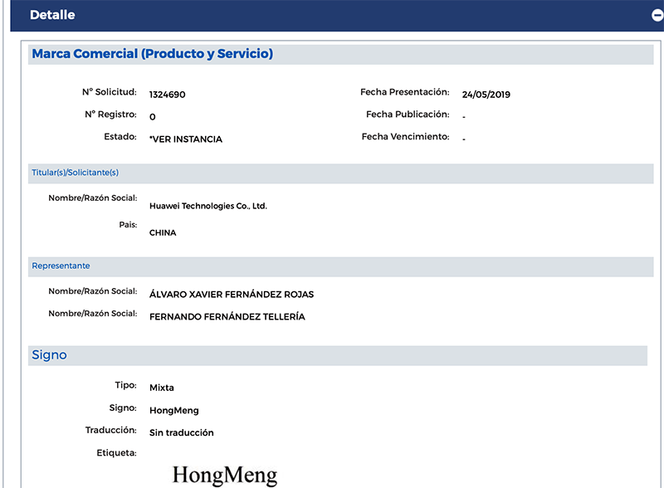Click the Pais label
664x488 pixels.
[128, 225]
